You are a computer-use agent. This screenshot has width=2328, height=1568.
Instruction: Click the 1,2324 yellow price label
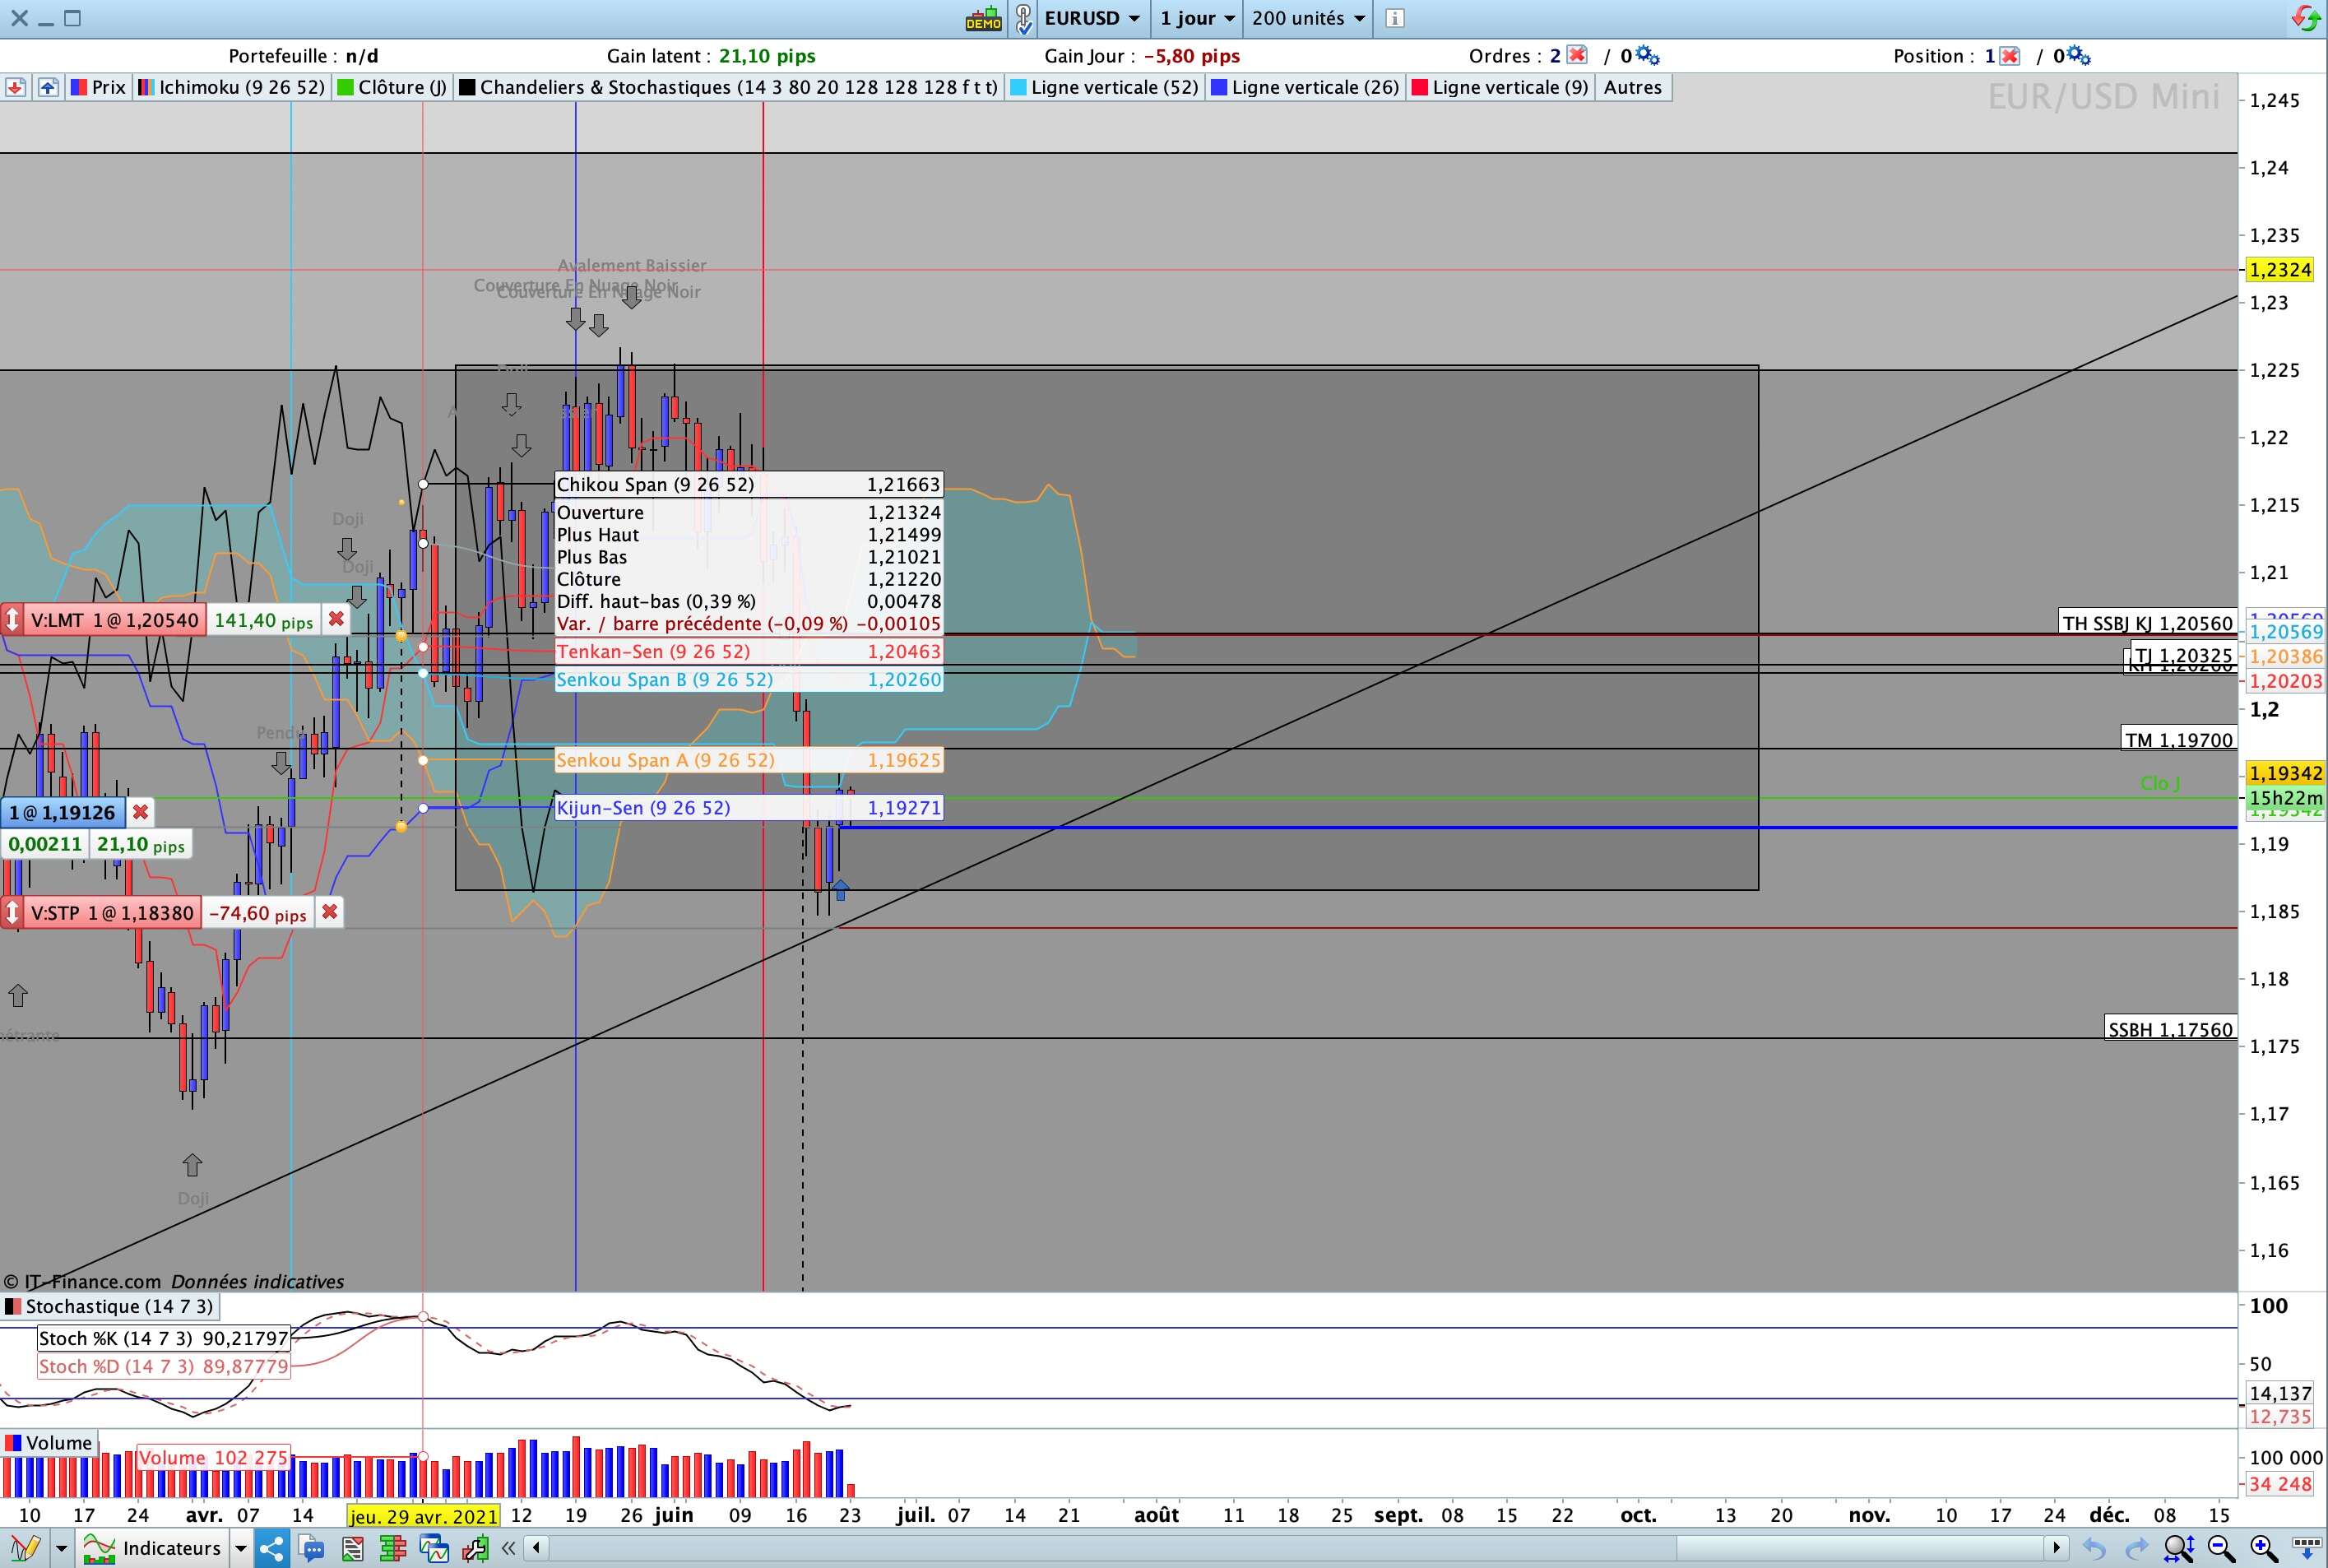[2280, 270]
